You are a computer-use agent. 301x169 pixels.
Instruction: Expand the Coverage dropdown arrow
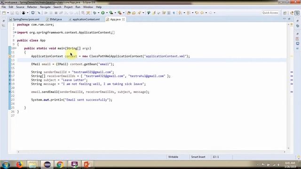click(115, 13)
